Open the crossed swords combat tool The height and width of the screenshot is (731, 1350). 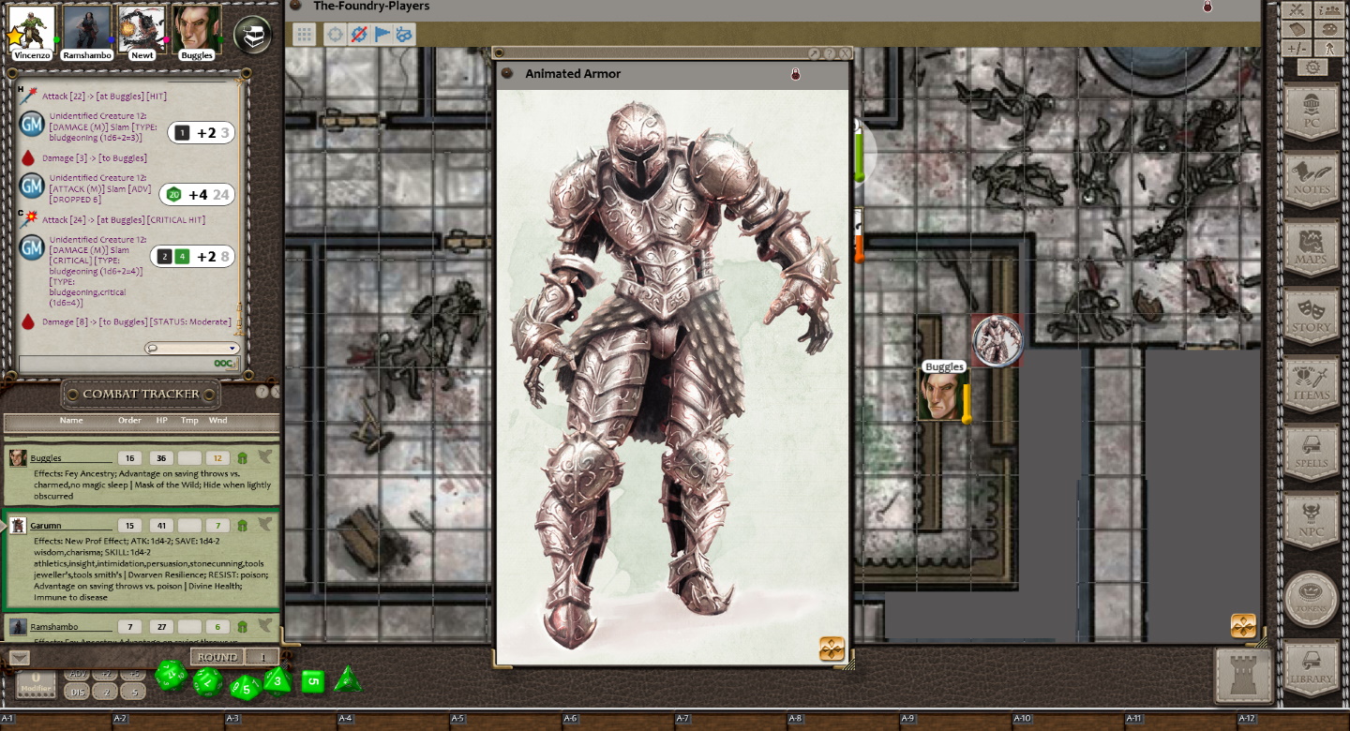[x=1297, y=10]
